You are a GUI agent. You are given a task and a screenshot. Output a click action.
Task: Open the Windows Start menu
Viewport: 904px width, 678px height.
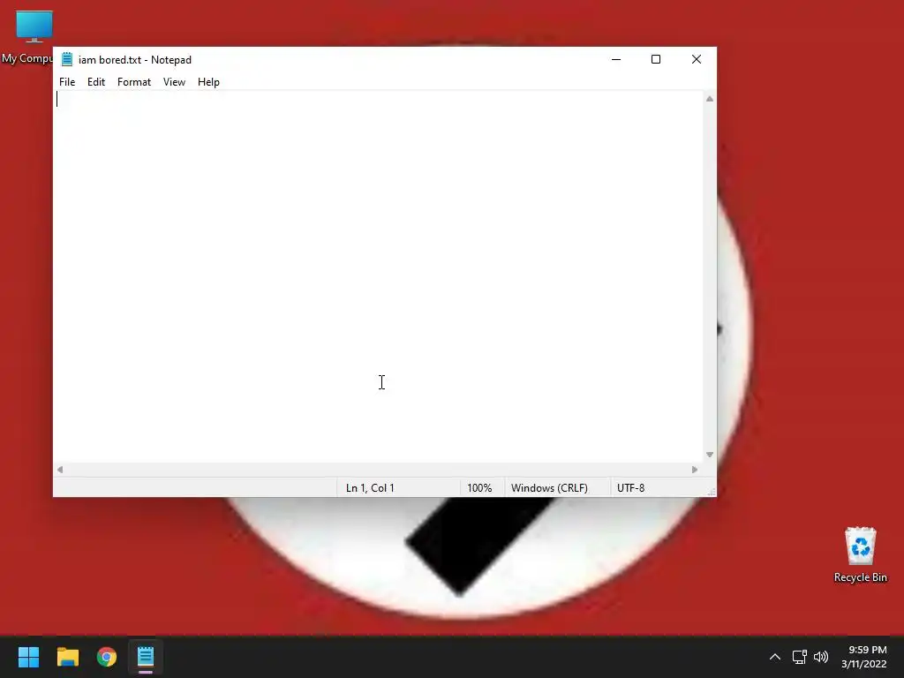pyautogui.click(x=28, y=657)
